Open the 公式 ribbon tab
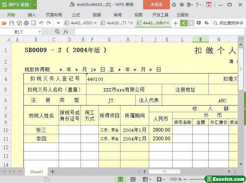 point(76,15)
